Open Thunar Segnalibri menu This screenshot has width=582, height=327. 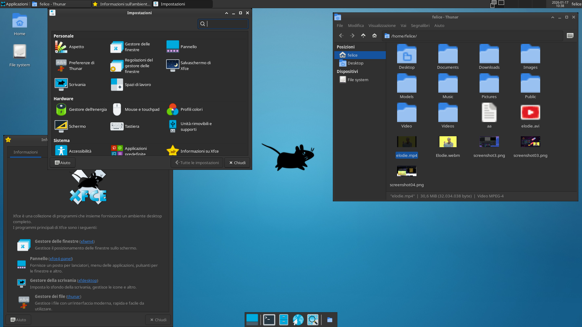[420, 25]
